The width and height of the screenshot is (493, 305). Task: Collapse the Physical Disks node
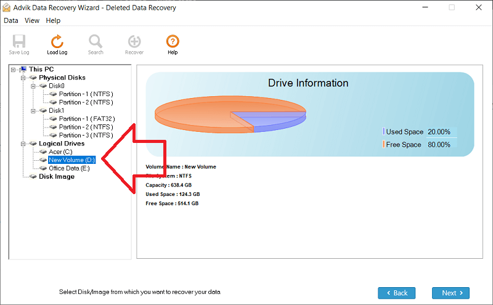coord(23,78)
